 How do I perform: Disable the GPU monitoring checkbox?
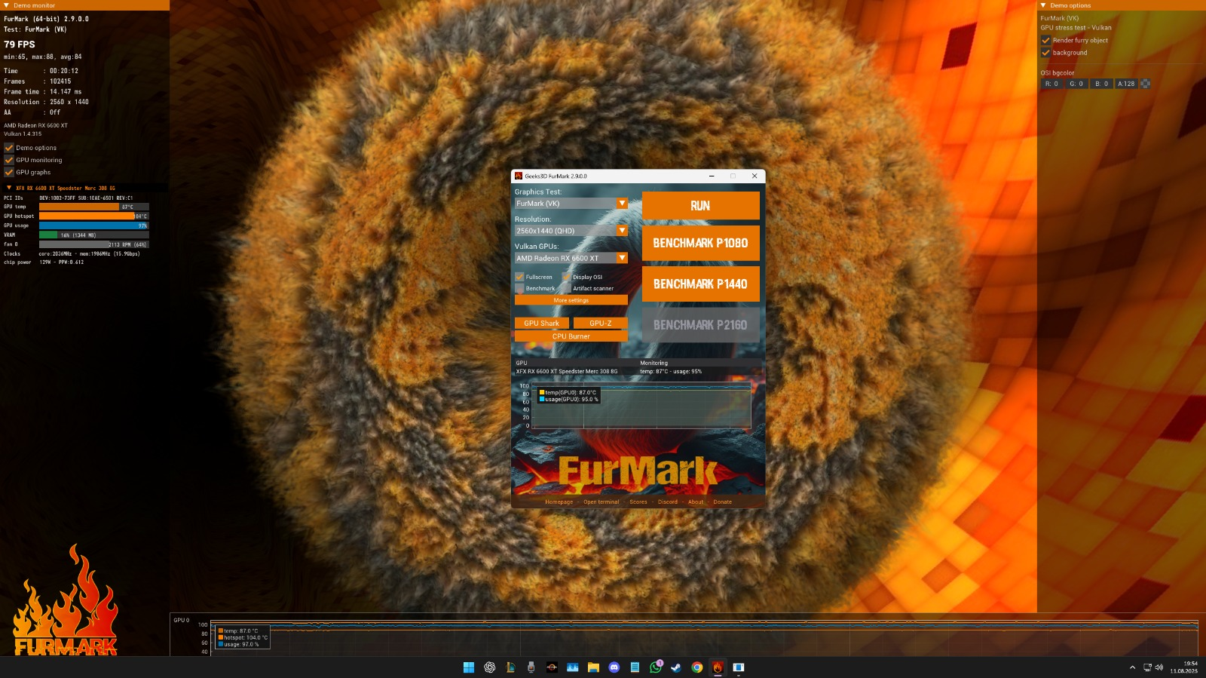9,160
